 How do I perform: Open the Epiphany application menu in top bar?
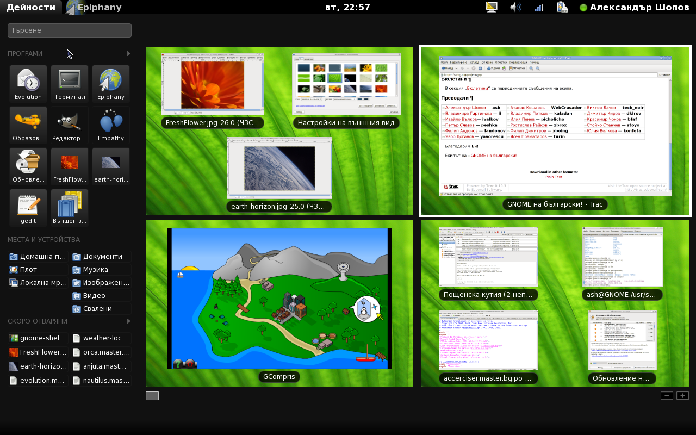pyautogui.click(x=94, y=7)
